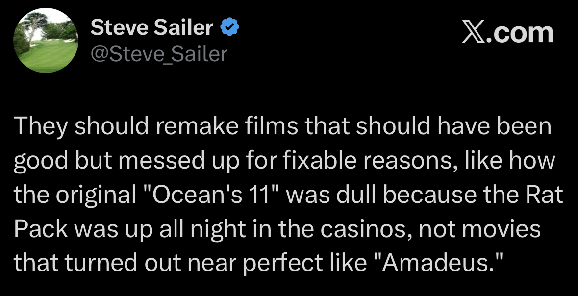Click the word "They" starting the tweet

41,127
